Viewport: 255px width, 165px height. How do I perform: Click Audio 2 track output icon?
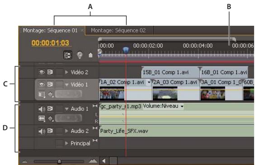[x=95, y=128]
